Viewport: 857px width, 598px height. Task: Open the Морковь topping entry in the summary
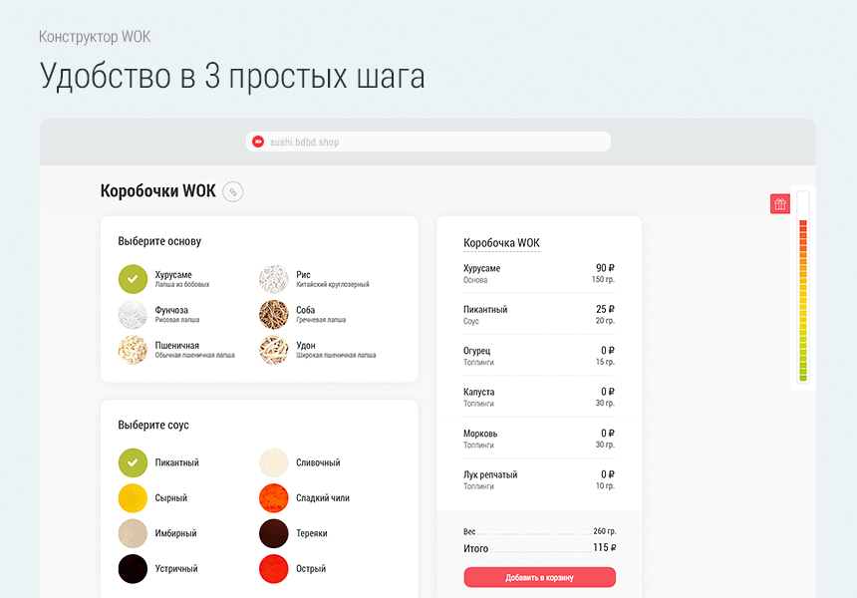tap(538, 439)
